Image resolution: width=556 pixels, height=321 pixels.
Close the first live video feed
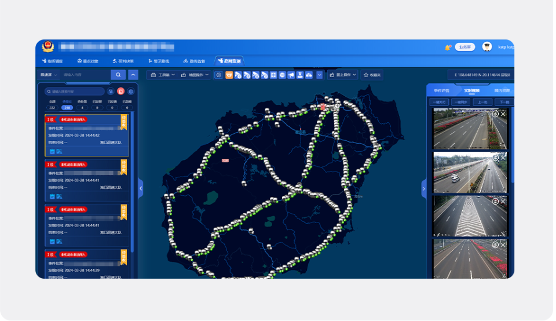503,114
